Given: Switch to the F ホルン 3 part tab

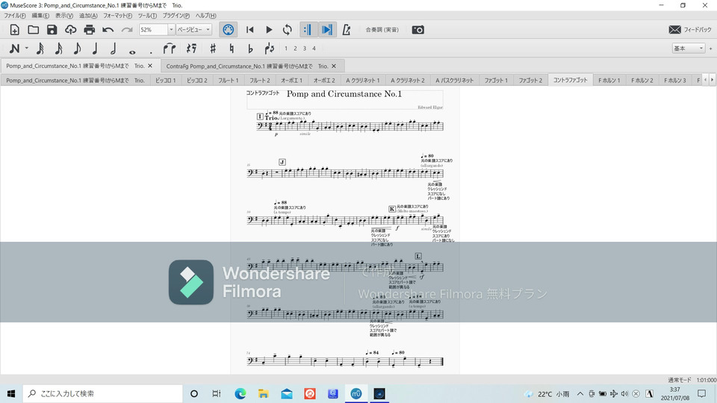Looking at the screenshot, I should pos(675,81).
